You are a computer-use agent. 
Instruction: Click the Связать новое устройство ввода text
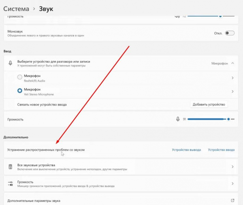click(42, 105)
